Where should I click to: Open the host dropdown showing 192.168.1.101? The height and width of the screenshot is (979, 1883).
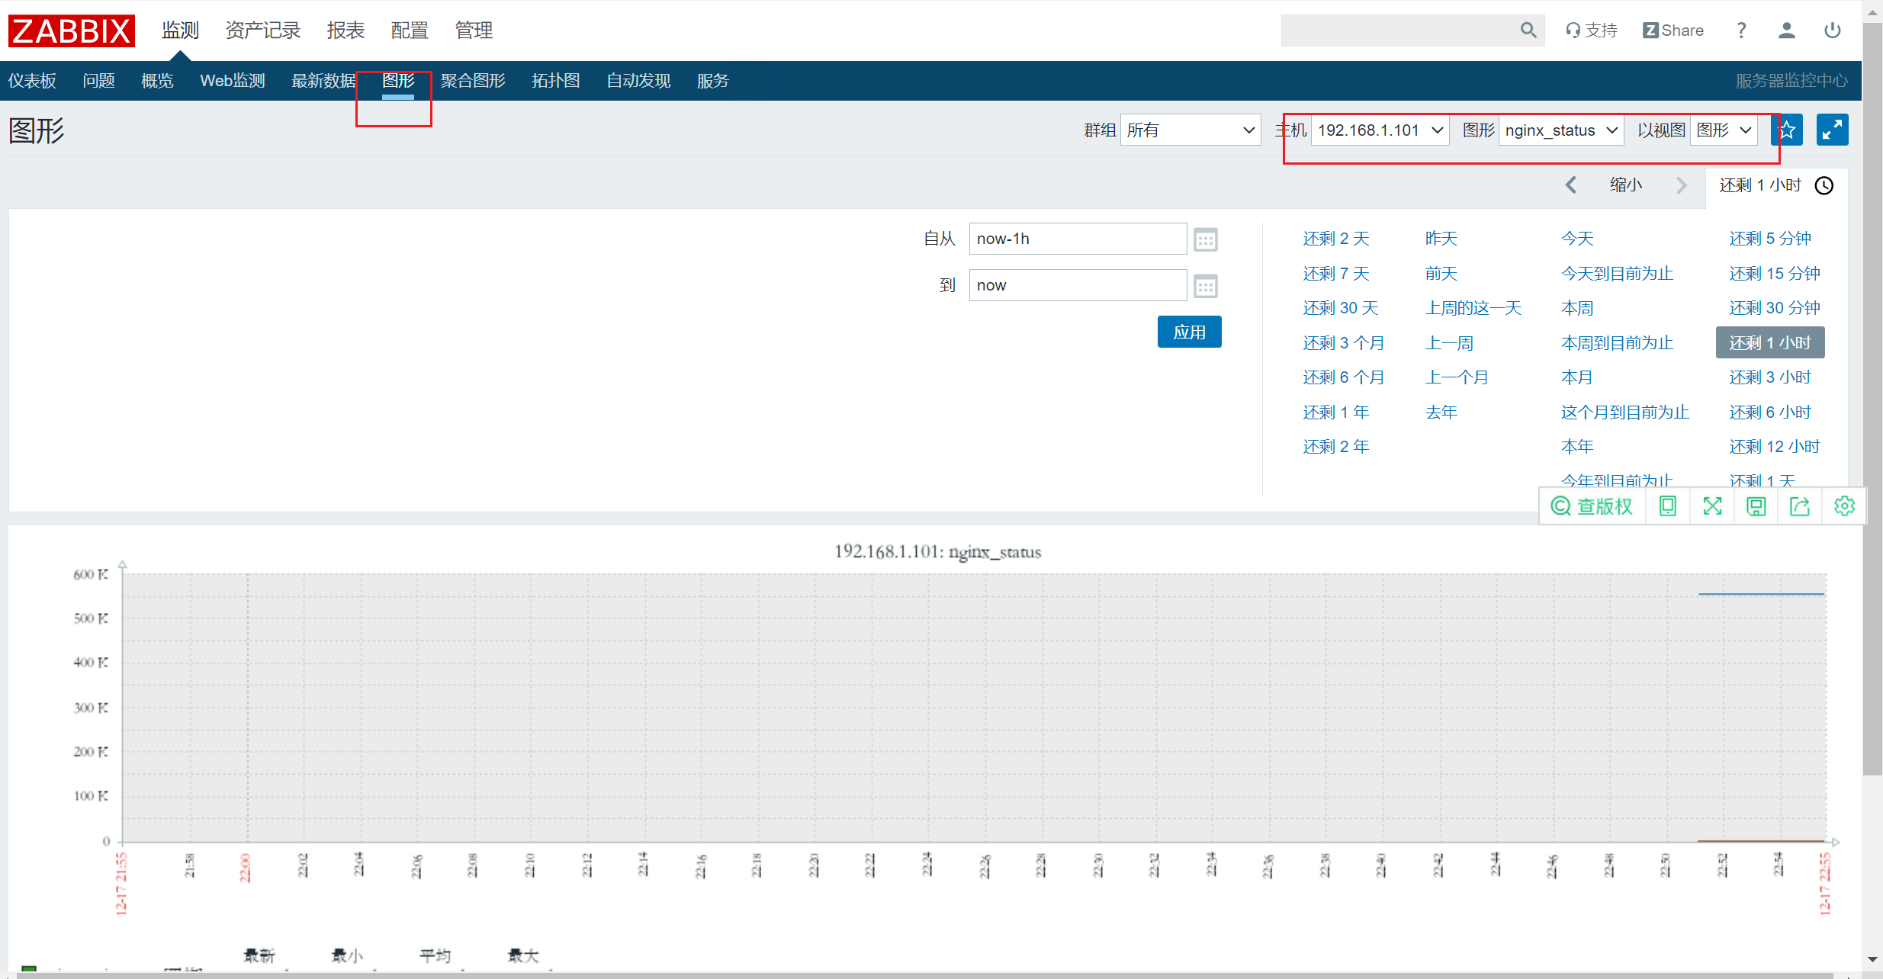coord(1380,130)
